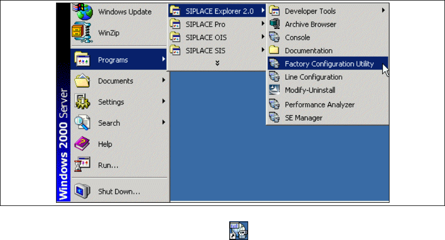This screenshot has height=240, width=445.
Task: Launch Console
Action: click(328, 37)
